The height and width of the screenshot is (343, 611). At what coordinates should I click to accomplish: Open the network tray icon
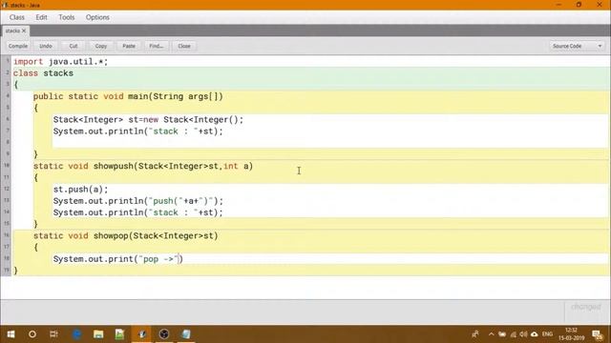tap(513, 334)
